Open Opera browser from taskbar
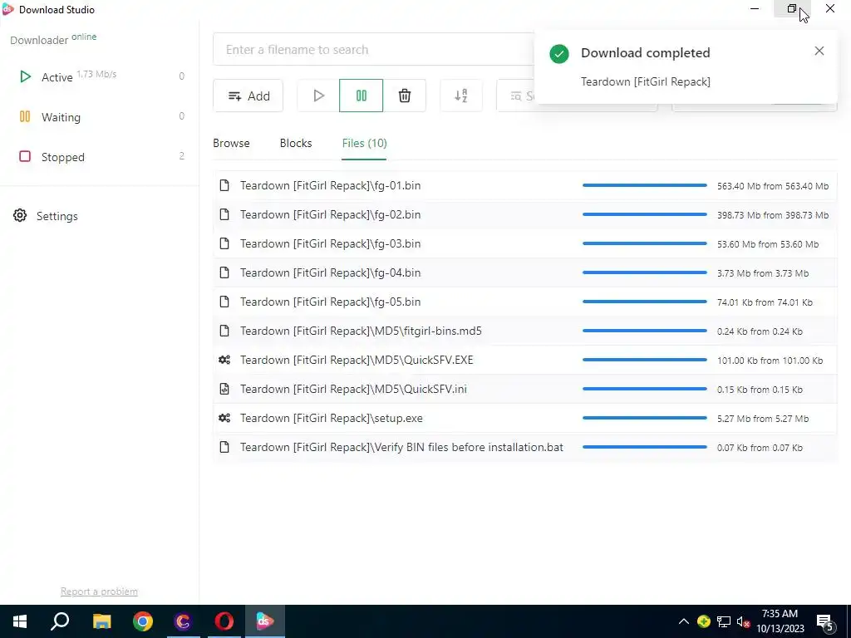The height and width of the screenshot is (638, 851). [x=224, y=621]
